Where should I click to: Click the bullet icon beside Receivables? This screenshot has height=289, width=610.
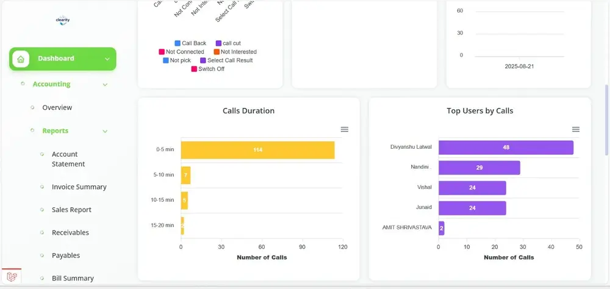coord(42,232)
